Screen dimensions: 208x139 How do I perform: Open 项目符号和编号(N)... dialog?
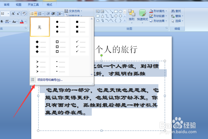pos(62,80)
